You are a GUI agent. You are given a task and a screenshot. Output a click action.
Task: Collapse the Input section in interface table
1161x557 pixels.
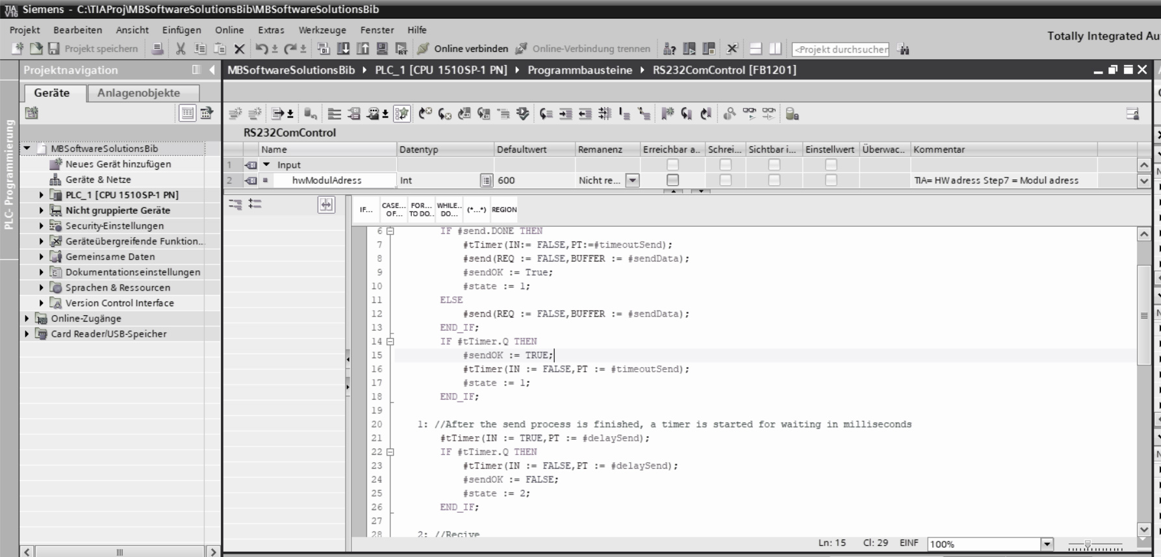coord(266,165)
